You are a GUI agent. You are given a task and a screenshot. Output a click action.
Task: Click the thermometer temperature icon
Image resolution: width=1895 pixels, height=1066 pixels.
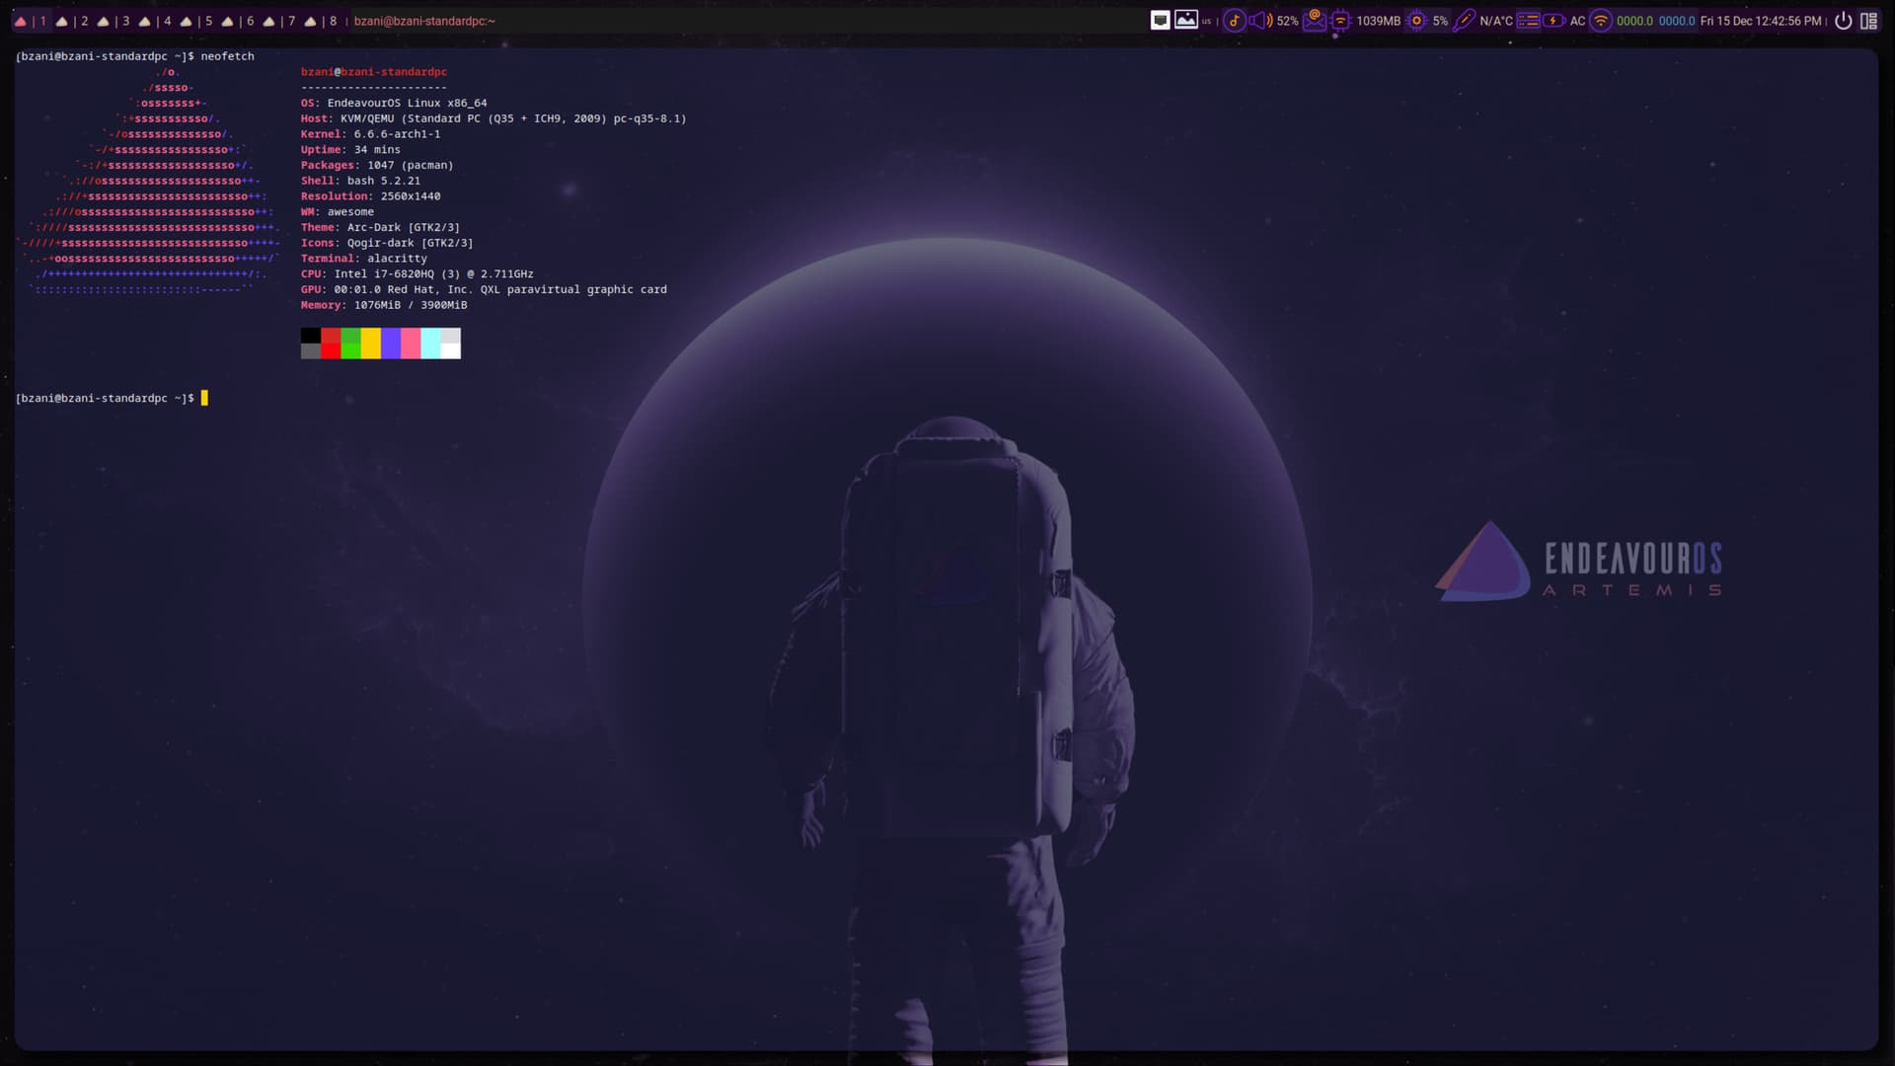click(x=1464, y=21)
